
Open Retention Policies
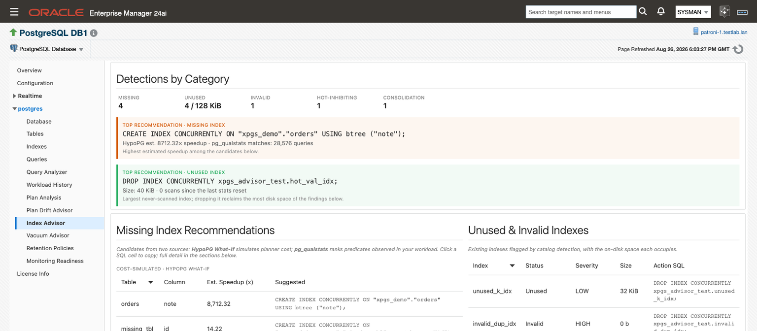coord(50,248)
